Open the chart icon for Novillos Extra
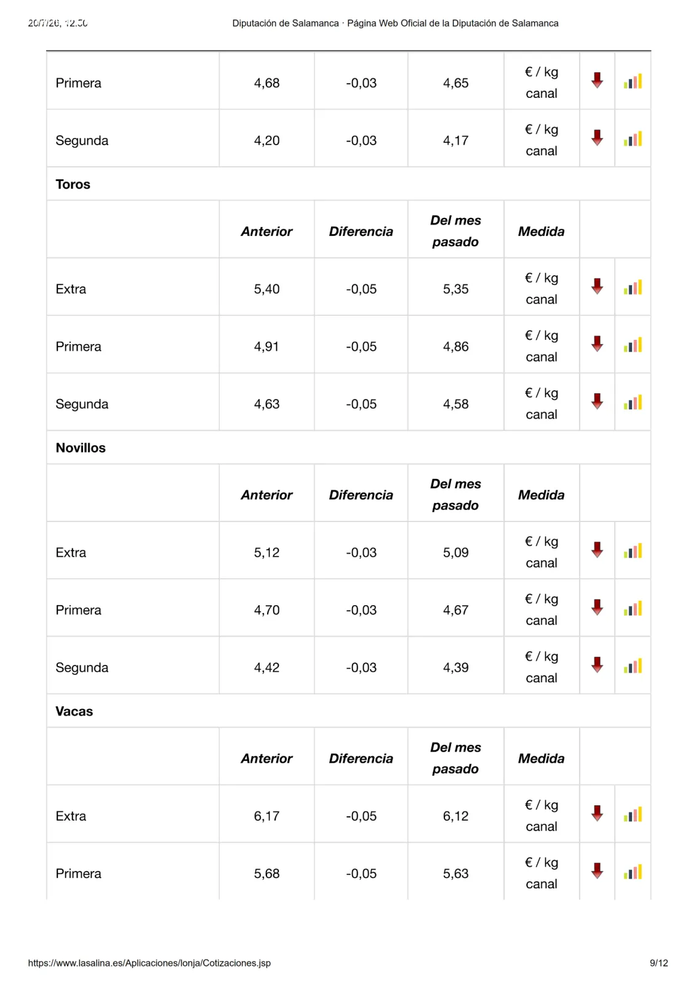 click(633, 550)
